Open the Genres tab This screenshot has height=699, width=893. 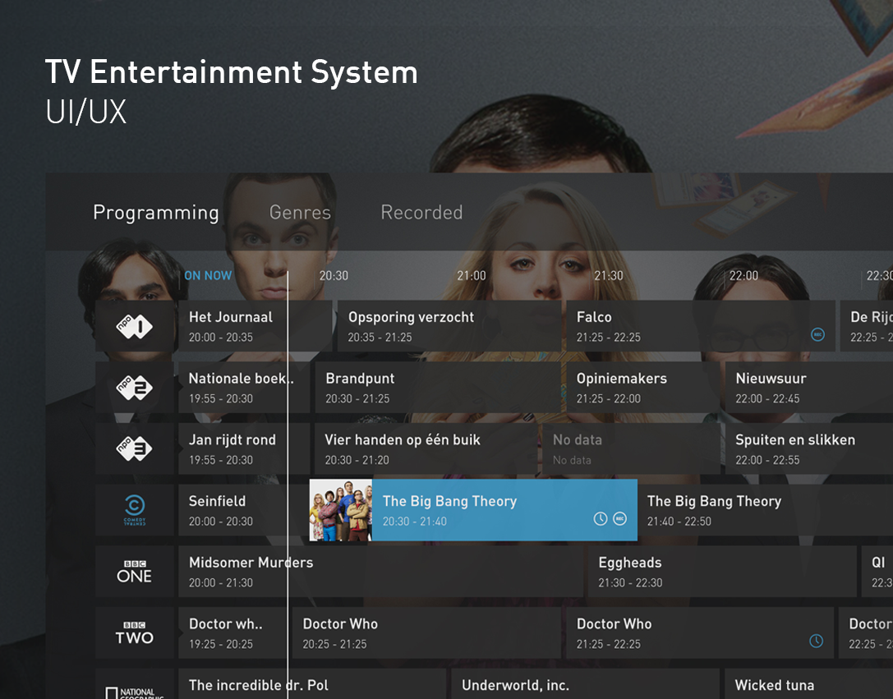300,212
